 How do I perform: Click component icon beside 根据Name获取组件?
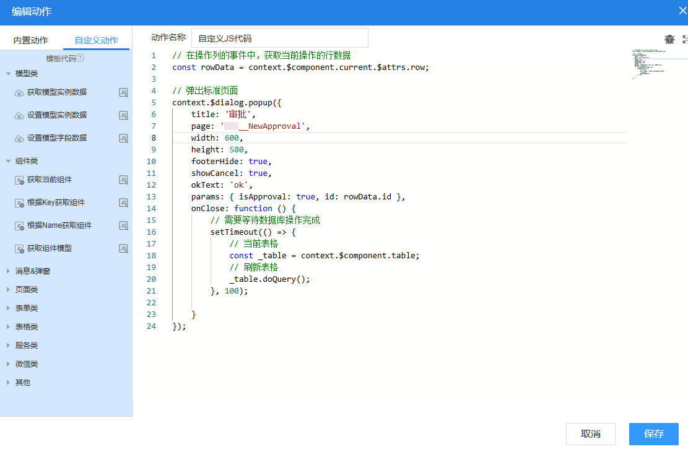19,225
